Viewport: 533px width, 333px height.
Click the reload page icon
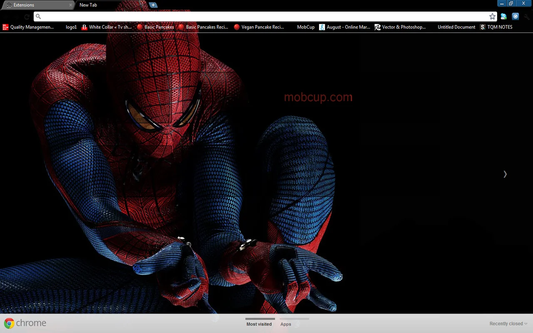point(27,17)
